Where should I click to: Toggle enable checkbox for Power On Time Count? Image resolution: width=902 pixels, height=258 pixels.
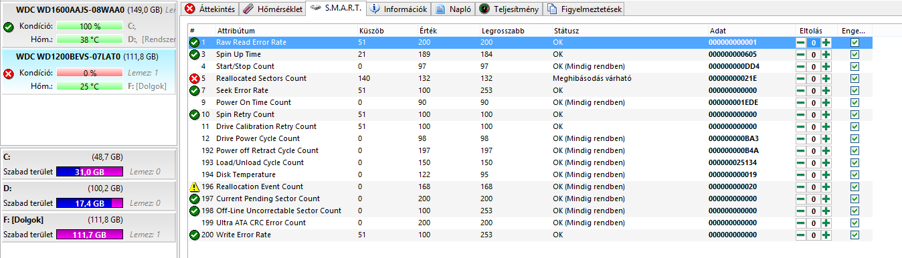click(x=854, y=102)
